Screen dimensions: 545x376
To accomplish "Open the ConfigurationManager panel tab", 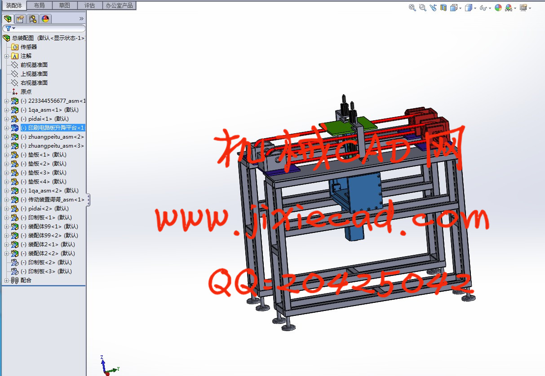I will click(33, 19).
